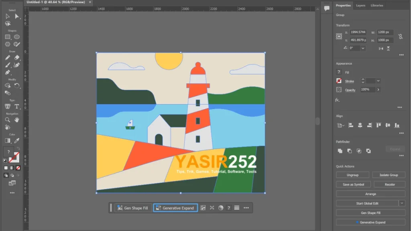Image resolution: width=411 pixels, height=231 pixels.
Task: Select the Pencil tool
Action: click(x=8, y=58)
